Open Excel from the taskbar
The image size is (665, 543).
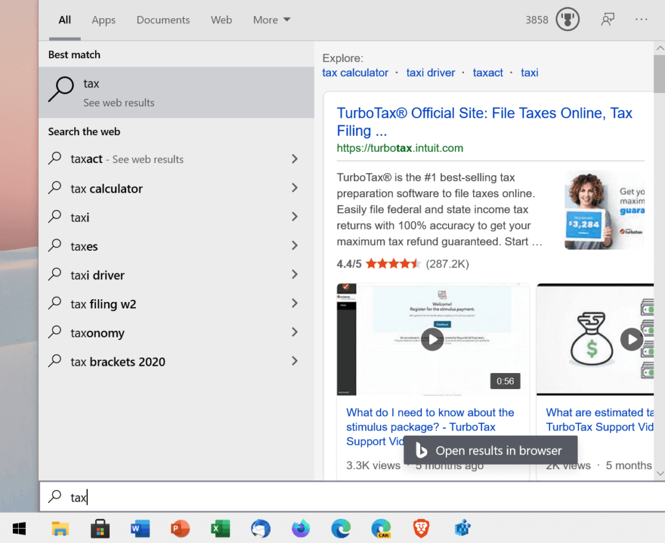[220, 528]
